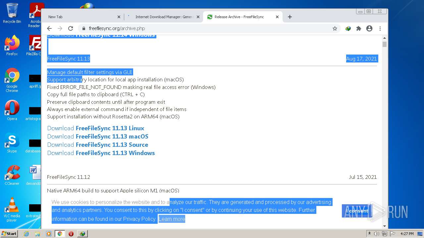
Task: Click the volume speaker tray icon
Action: click(377, 234)
